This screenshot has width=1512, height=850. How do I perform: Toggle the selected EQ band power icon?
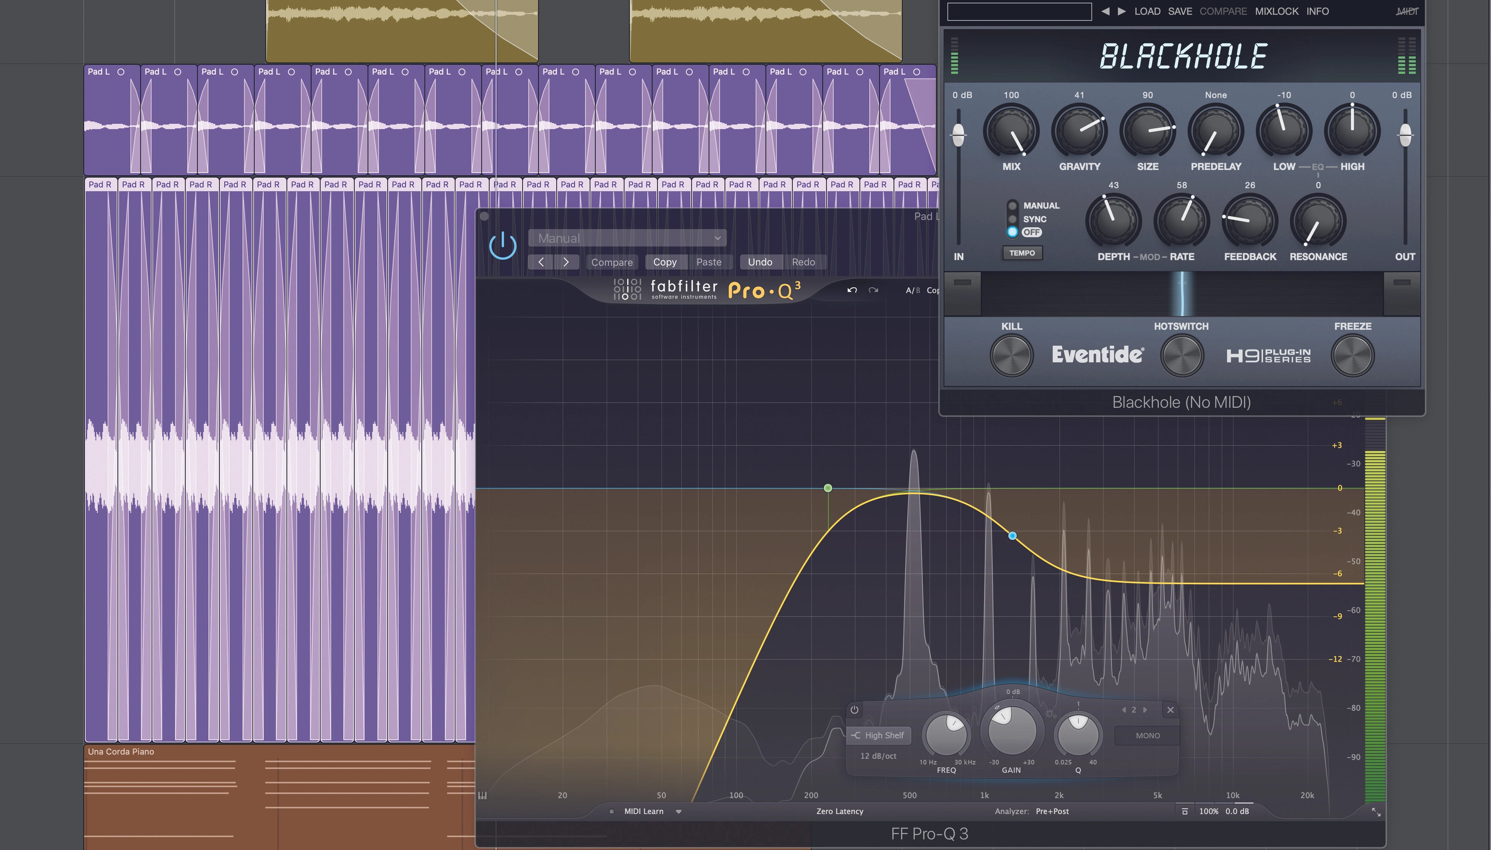click(854, 710)
